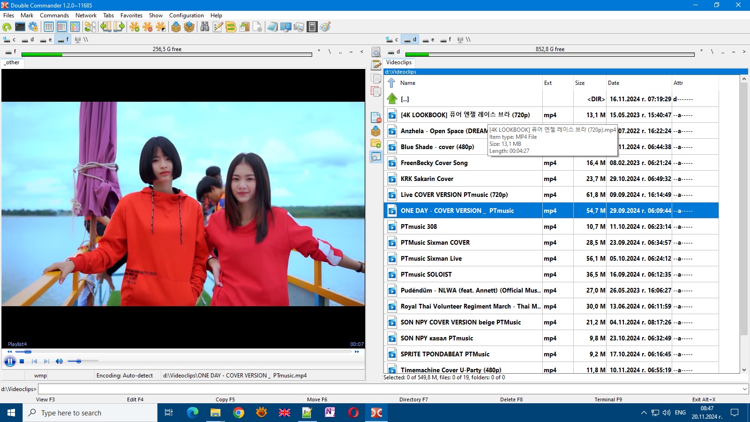
Task: Click the new folder icon in middle toolbar
Action: click(x=376, y=143)
